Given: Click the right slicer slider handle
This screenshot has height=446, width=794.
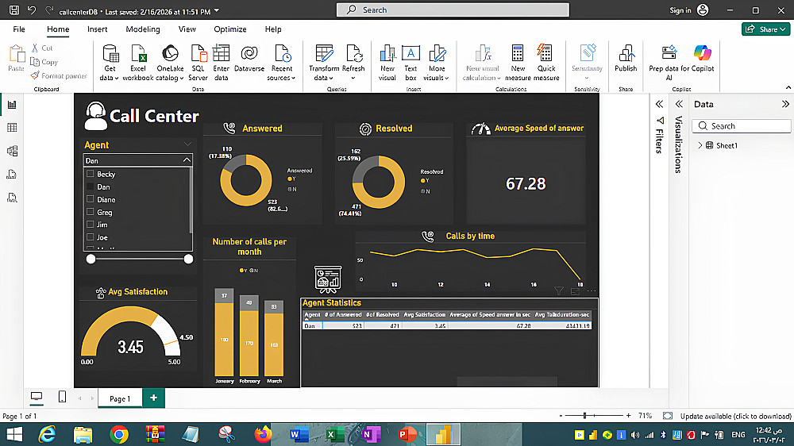Looking at the screenshot, I should tap(188, 259).
